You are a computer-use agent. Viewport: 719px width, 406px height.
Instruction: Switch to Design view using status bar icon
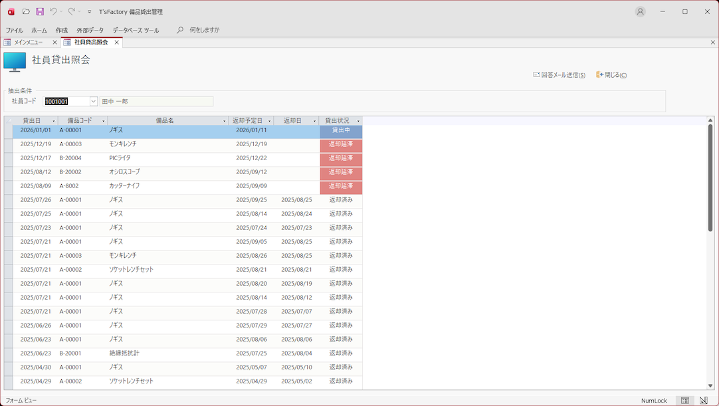pyautogui.click(x=704, y=401)
